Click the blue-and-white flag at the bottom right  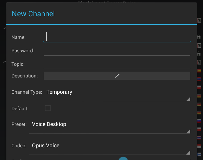199,154
